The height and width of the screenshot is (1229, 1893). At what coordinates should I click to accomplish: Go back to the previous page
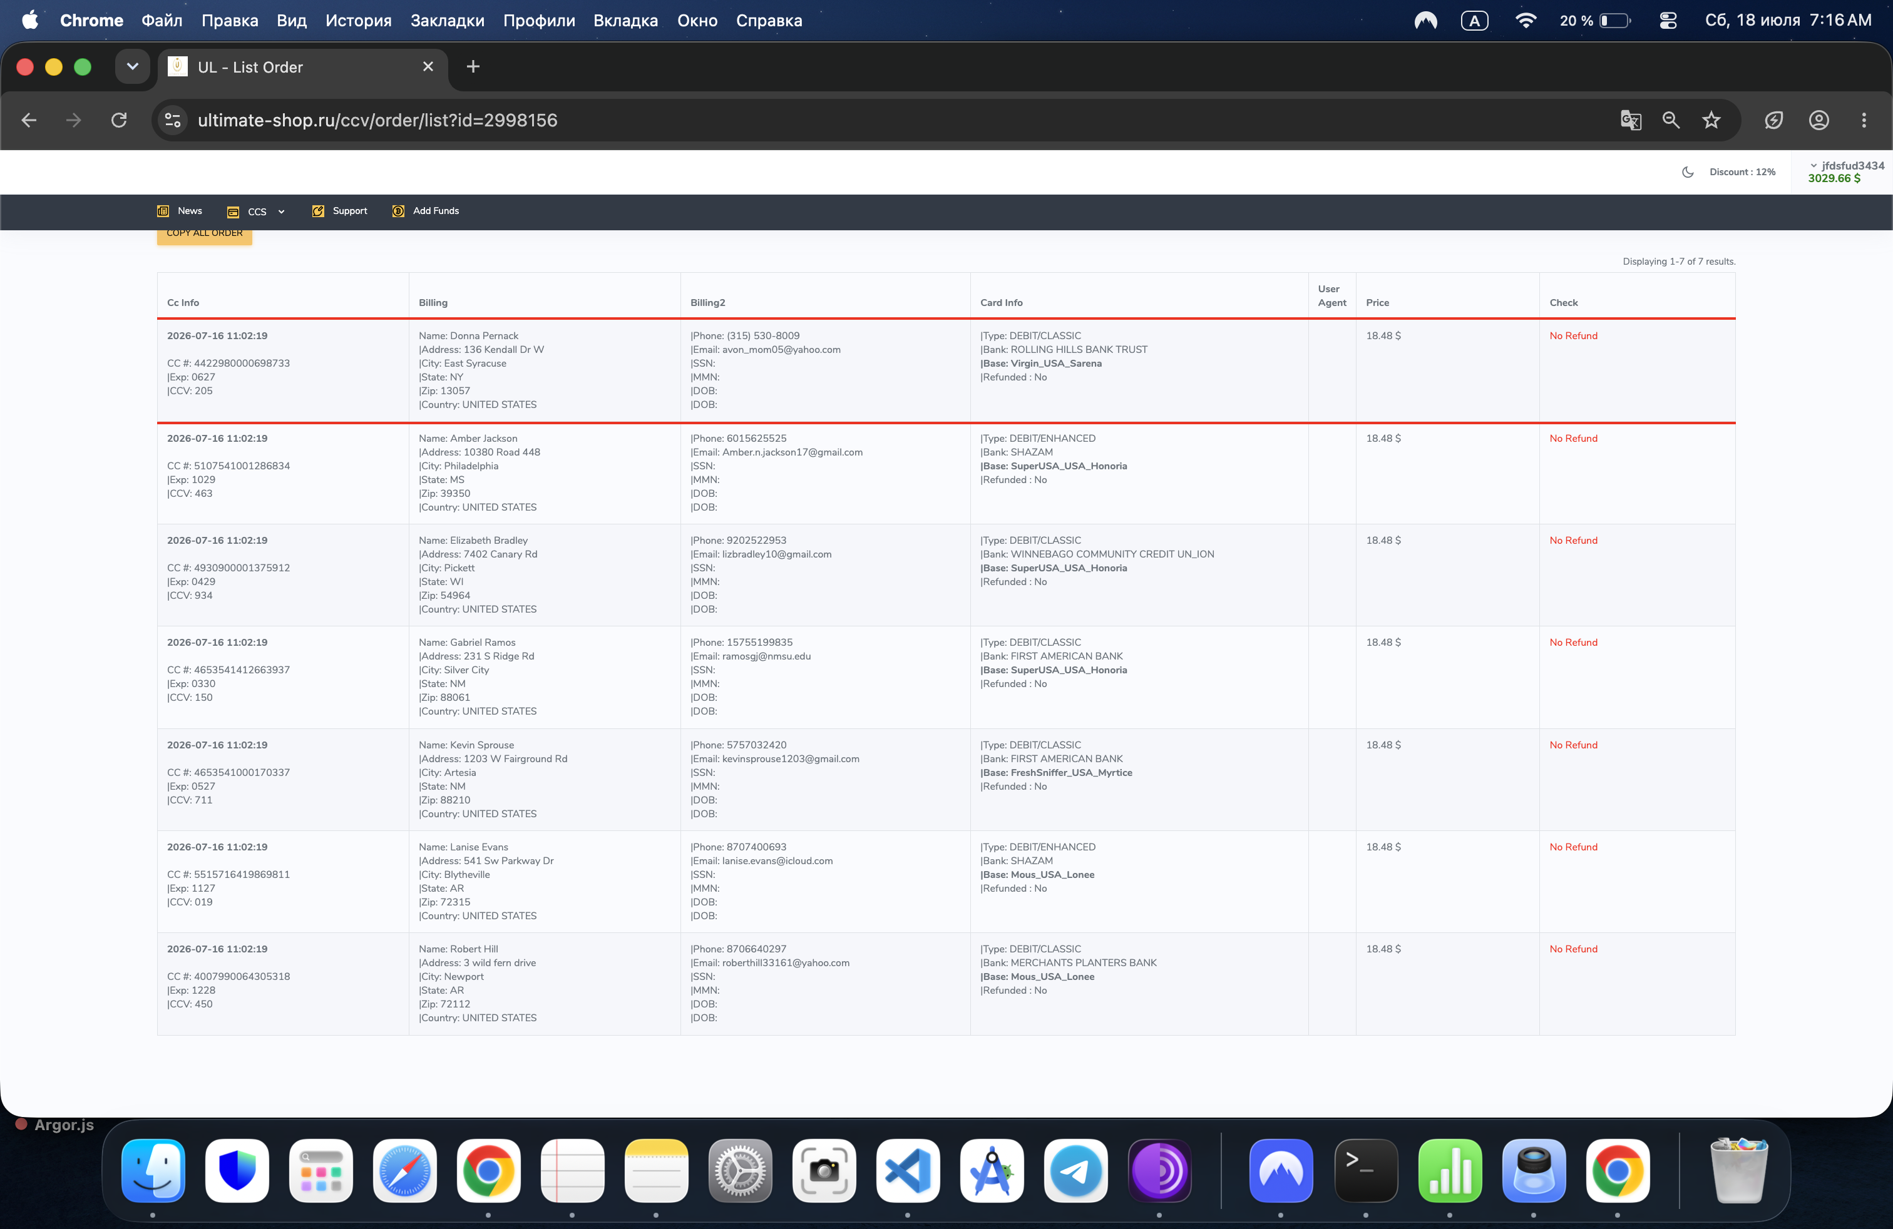point(29,120)
